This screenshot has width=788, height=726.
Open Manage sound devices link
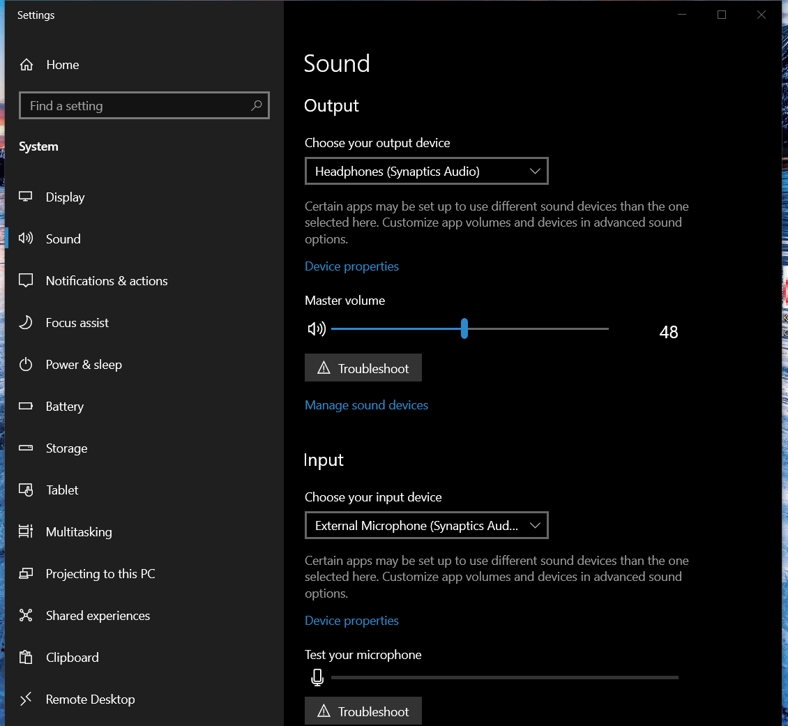click(x=366, y=405)
